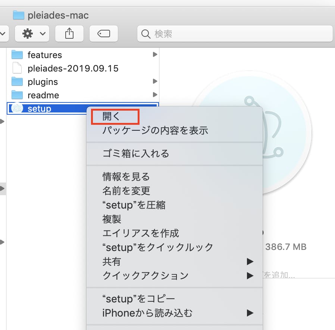The height and width of the screenshot is (330, 335).
Task: Click the Share icon in the Finder toolbar
Action: pyautogui.click(x=69, y=34)
